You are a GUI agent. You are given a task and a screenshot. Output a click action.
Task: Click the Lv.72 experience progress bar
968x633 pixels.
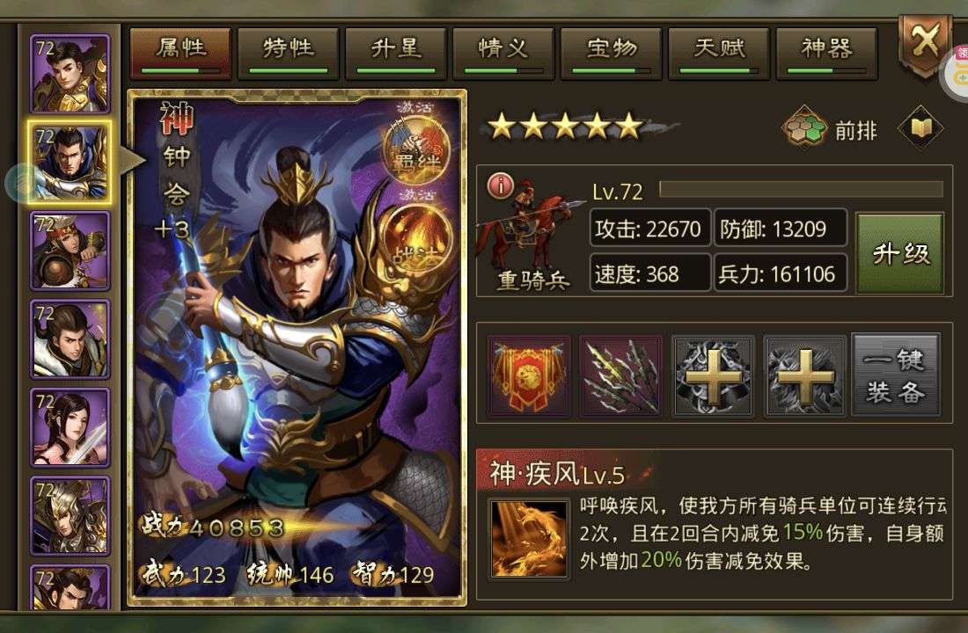[801, 189]
